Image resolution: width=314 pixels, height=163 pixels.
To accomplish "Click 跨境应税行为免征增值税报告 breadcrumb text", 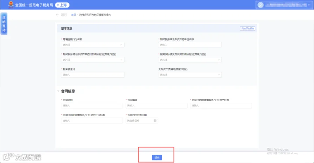I will [x=95, y=15].
